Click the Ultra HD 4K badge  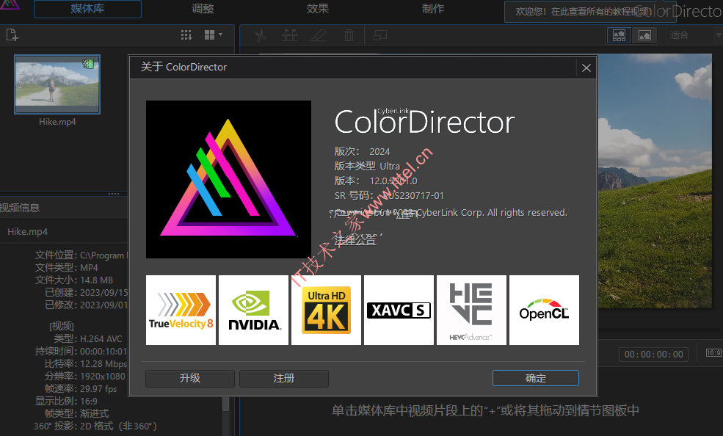click(x=326, y=310)
